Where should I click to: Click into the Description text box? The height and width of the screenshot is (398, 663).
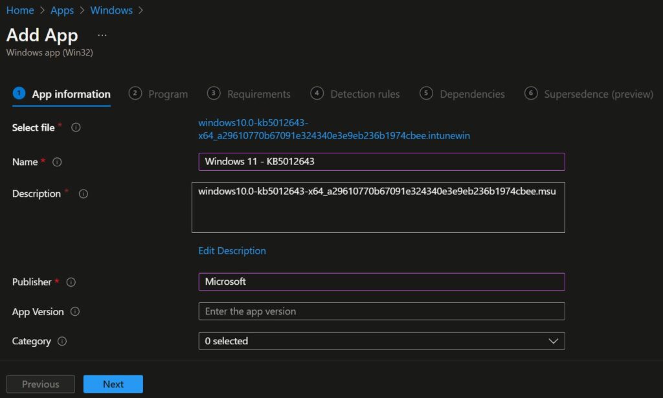click(378, 208)
